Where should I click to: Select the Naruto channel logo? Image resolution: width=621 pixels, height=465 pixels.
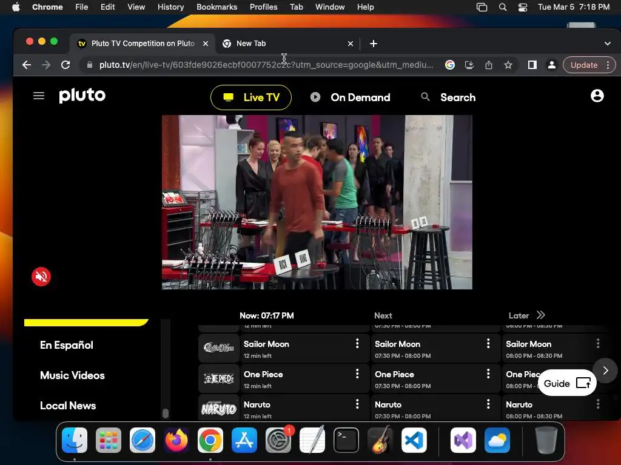coord(219,409)
